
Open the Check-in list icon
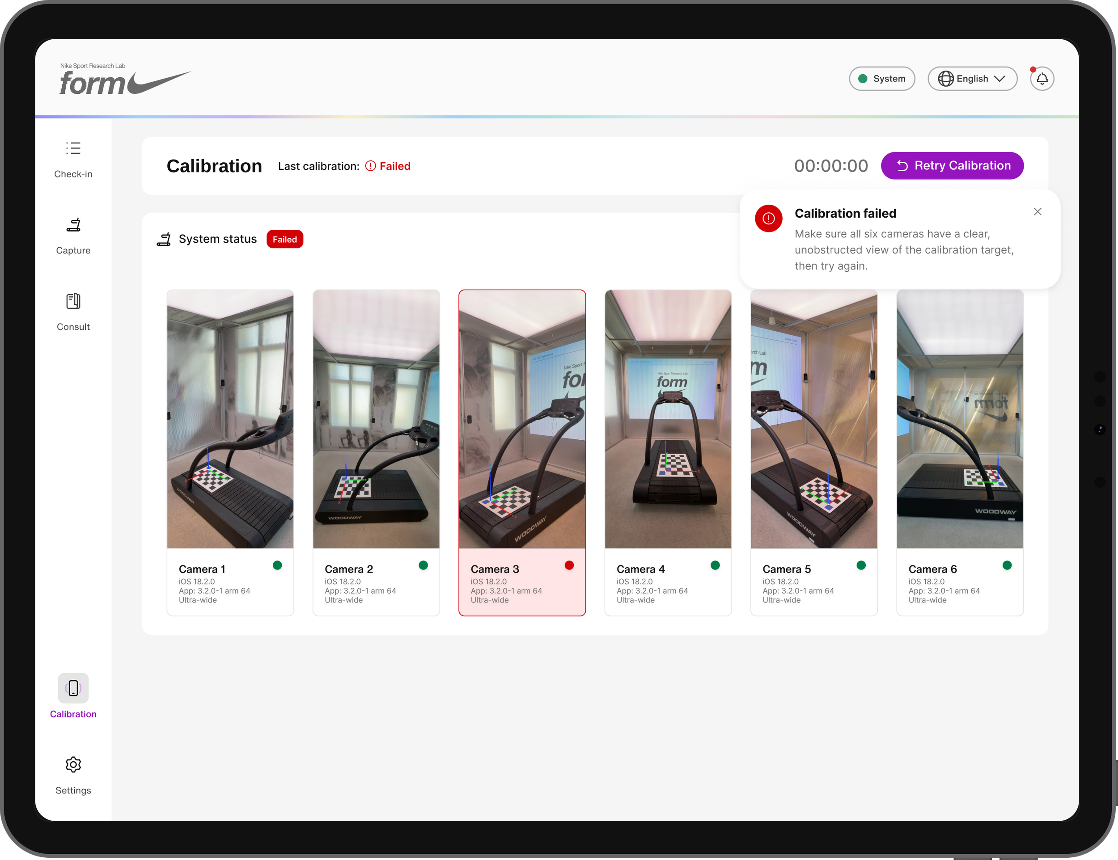click(73, 148)
